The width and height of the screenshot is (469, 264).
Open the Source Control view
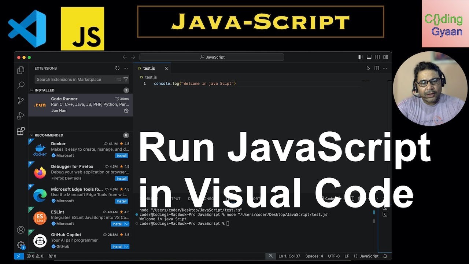pyautogui.click(x=21, y=100)
